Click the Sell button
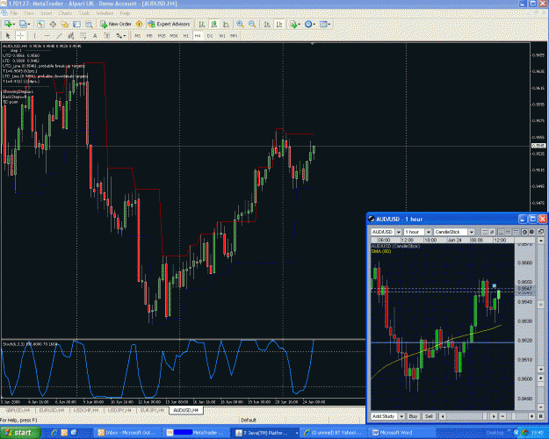Viewport: 549px width, 439px height. coord(429,416)
